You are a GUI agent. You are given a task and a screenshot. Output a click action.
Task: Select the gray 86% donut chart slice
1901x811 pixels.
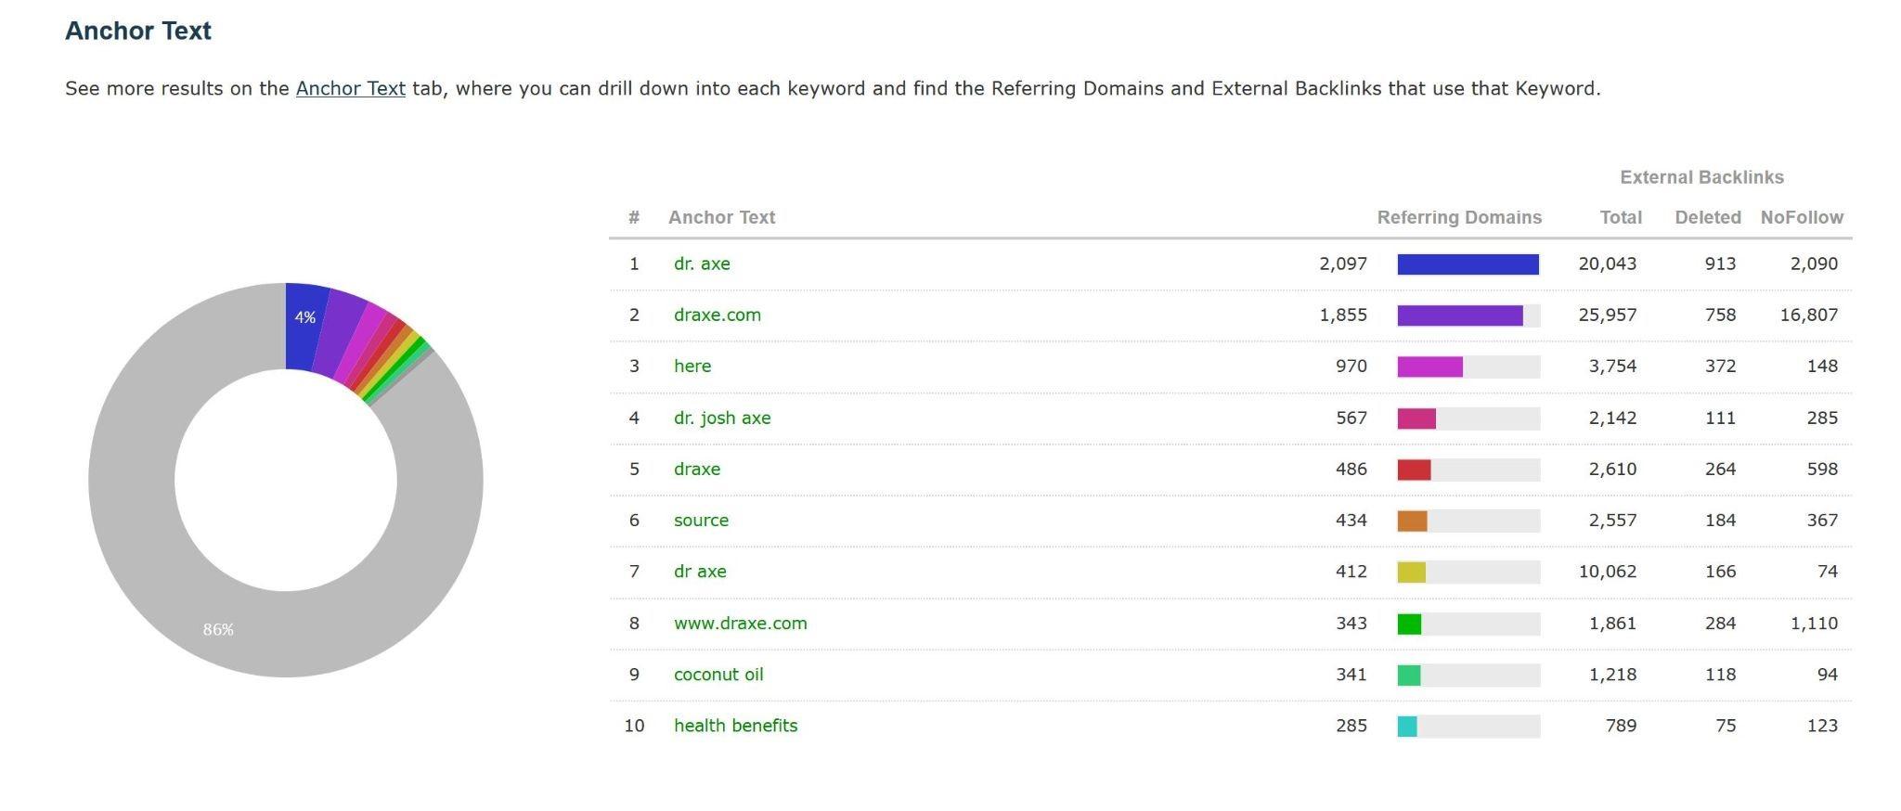[218, 629]
